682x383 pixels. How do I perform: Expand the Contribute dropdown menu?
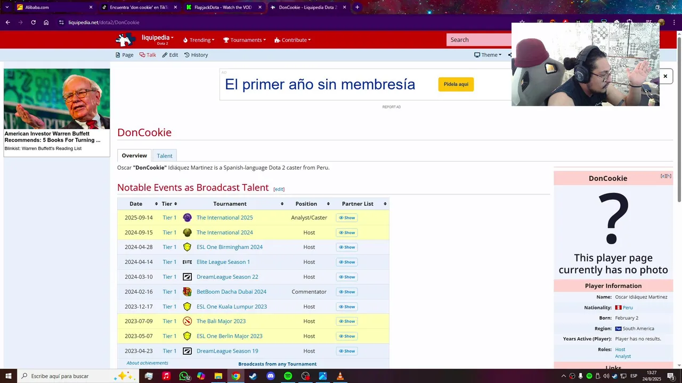[x=293, y=40]
